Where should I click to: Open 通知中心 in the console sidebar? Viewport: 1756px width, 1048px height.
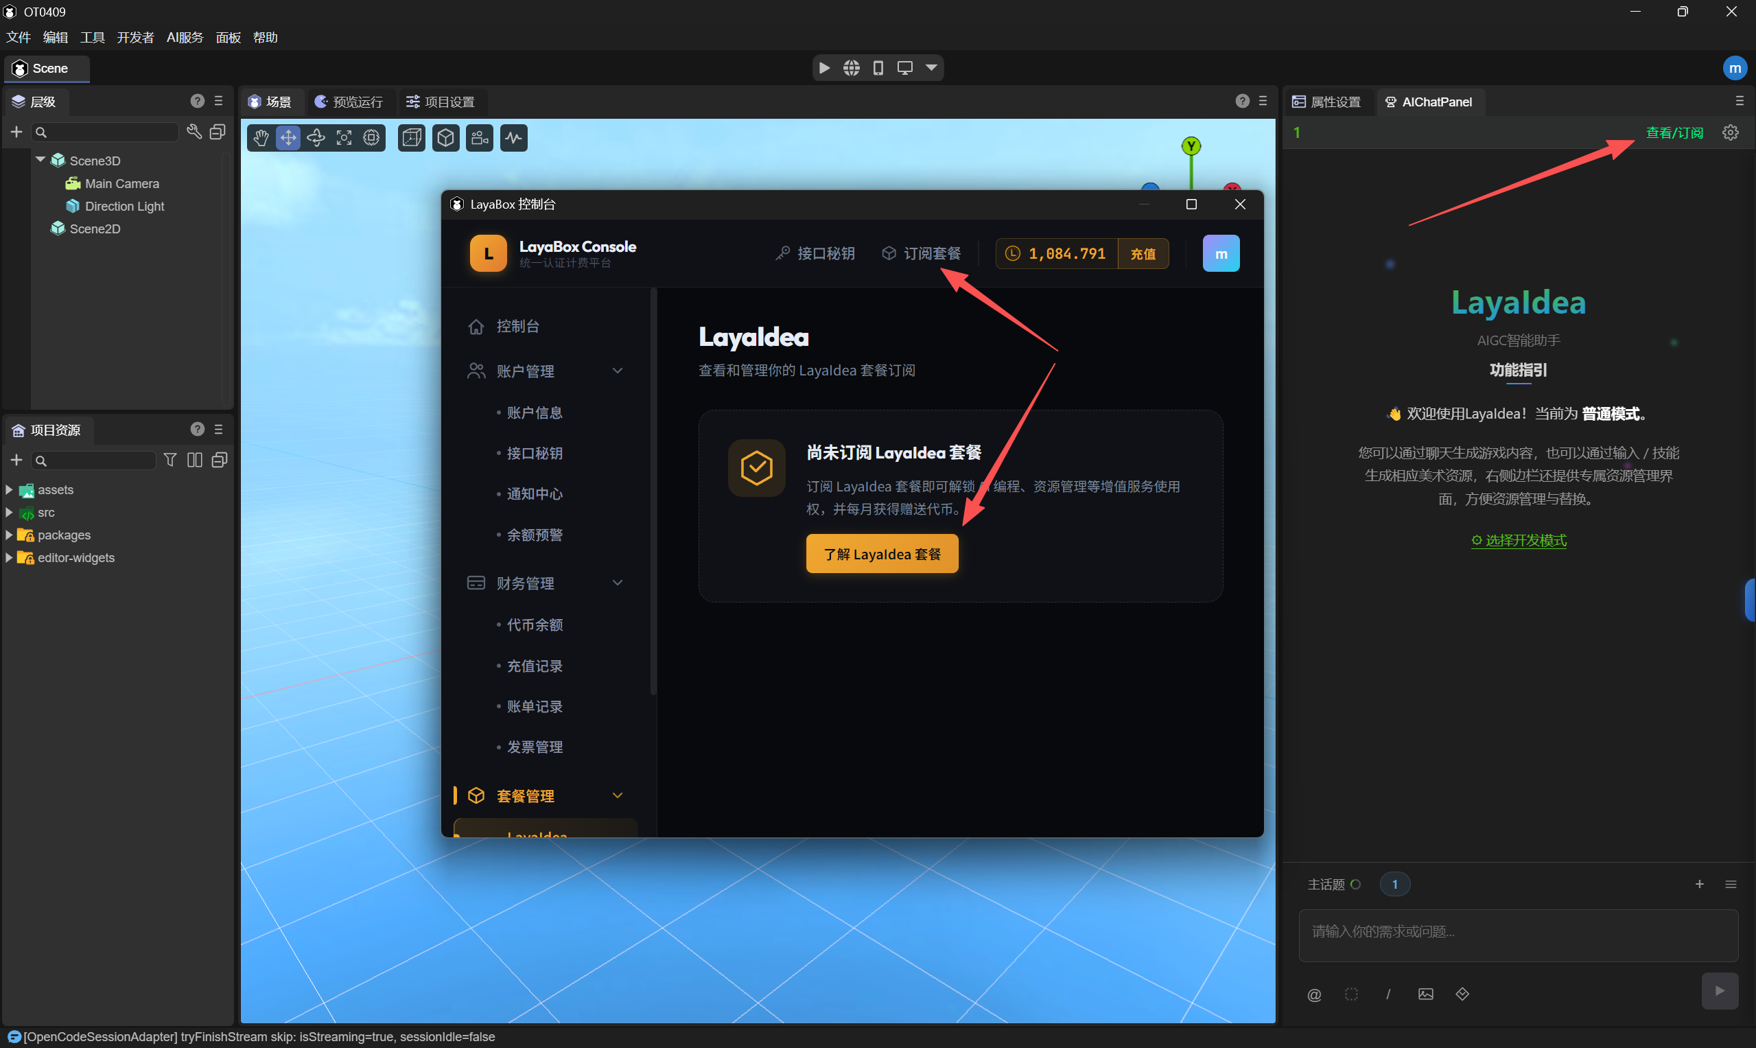pyautogui.click(x=535, y=493)
